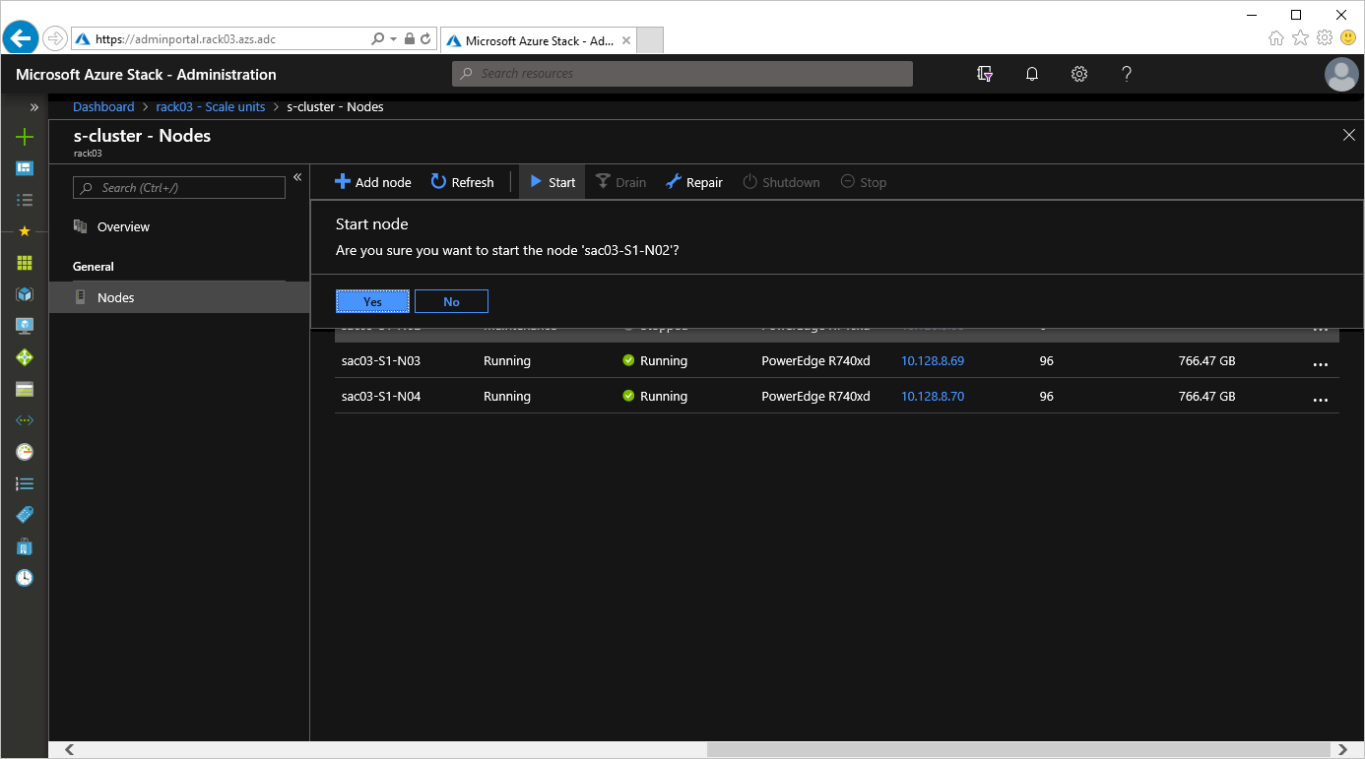Open the cube Resource groups icon
The width and height of the screenshot is (1365, 759).
point(25,294)
